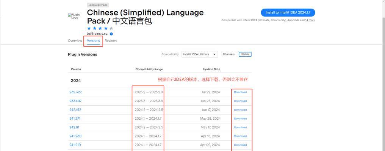Click compatibility range 2023.3 — 2023.3.8
The image size is (385, 151).
pos(149,101)
